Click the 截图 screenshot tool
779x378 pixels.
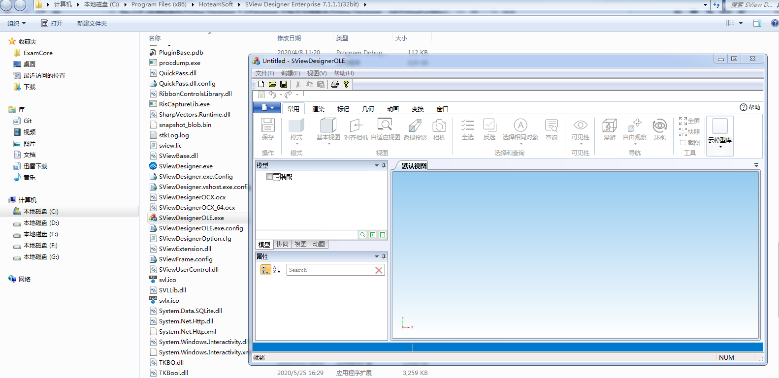689,143
